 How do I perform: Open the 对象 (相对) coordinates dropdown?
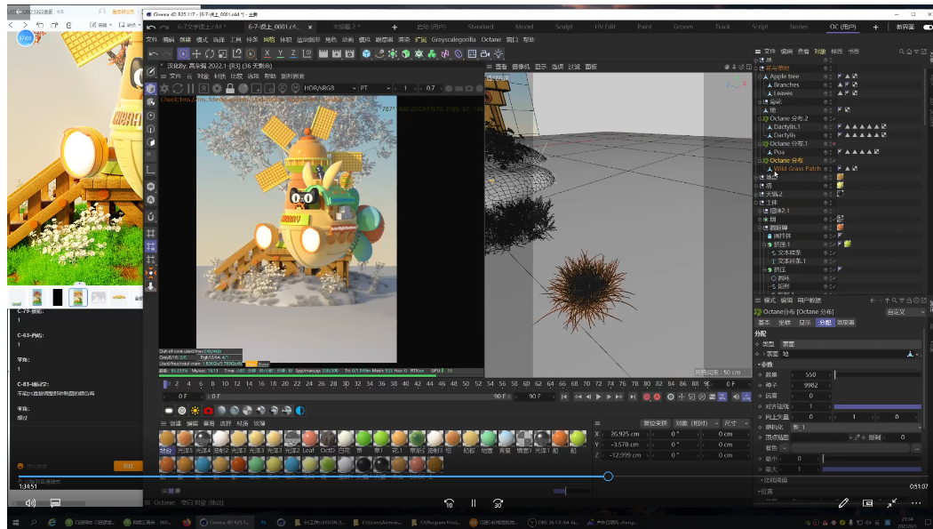coord(696,423)
